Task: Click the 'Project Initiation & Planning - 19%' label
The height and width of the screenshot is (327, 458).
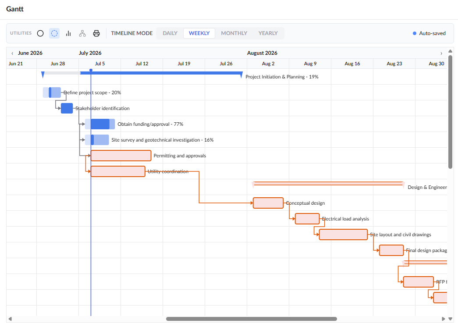Action: [282, 77]
